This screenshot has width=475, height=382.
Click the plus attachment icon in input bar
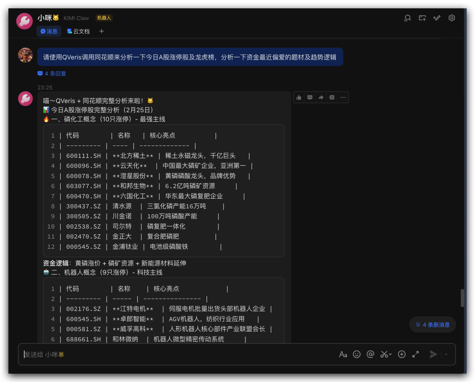pyautogui.click(x=402, y=354)
